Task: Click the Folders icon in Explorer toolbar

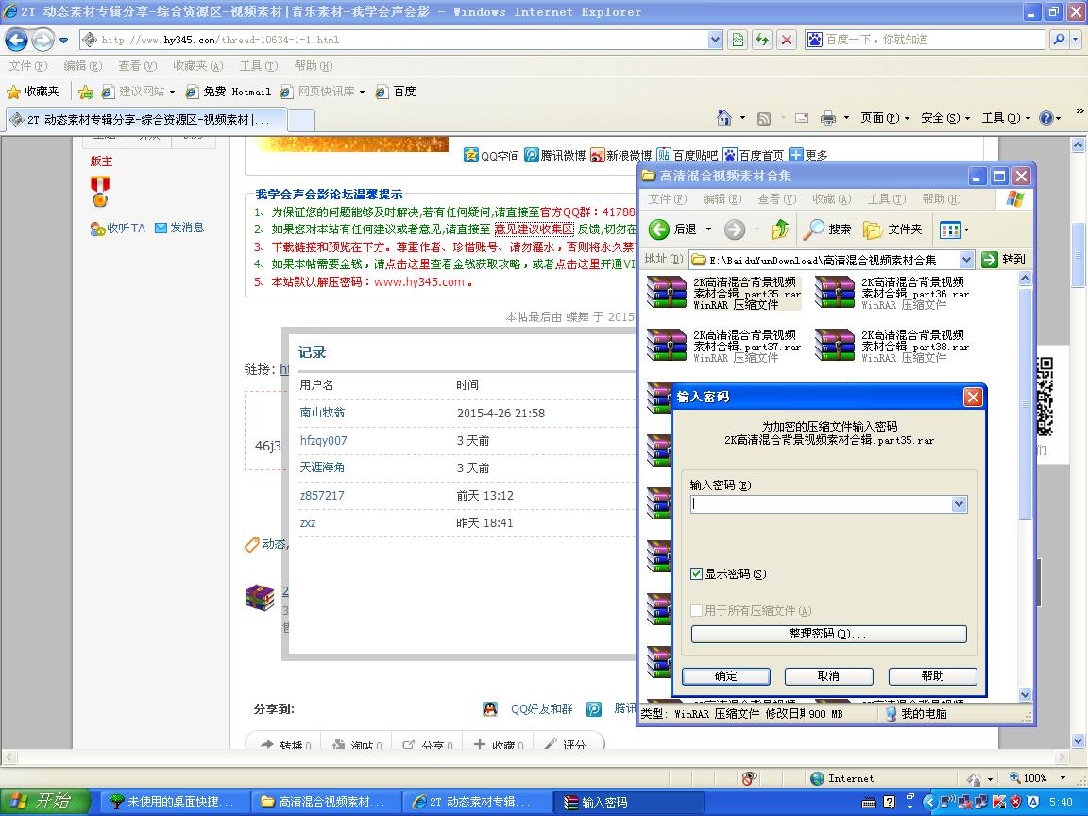Action: [x=873, y=229]
